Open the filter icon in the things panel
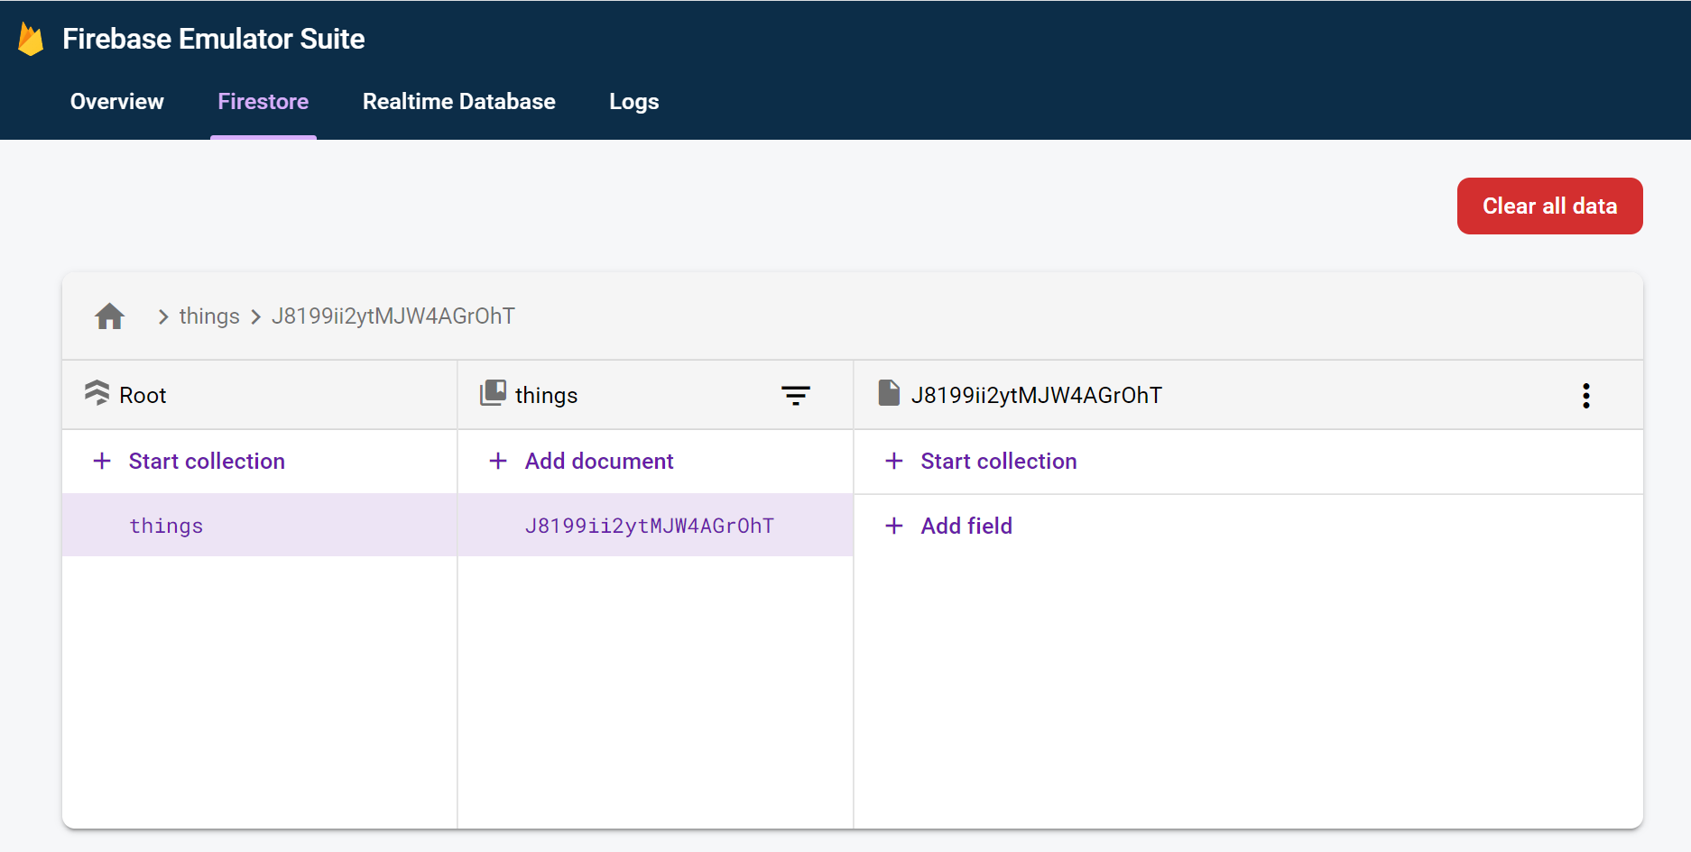 click(795, 395)
